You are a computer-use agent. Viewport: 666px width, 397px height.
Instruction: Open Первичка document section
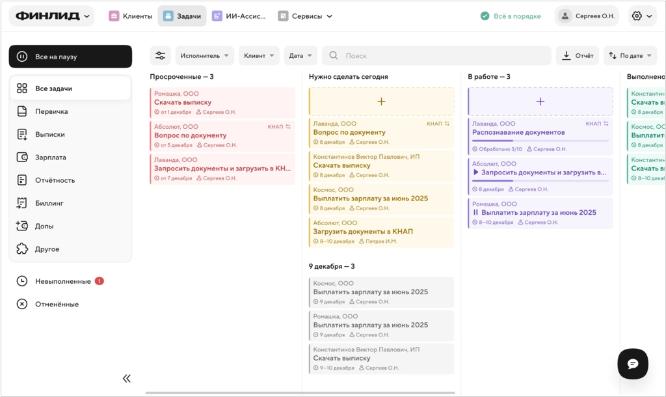(51, 111)
